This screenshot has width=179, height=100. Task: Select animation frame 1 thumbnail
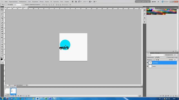7,91
